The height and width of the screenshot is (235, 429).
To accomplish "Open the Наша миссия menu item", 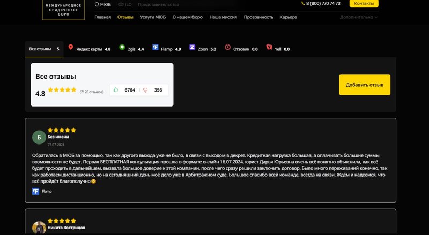I will pos(223,17).
